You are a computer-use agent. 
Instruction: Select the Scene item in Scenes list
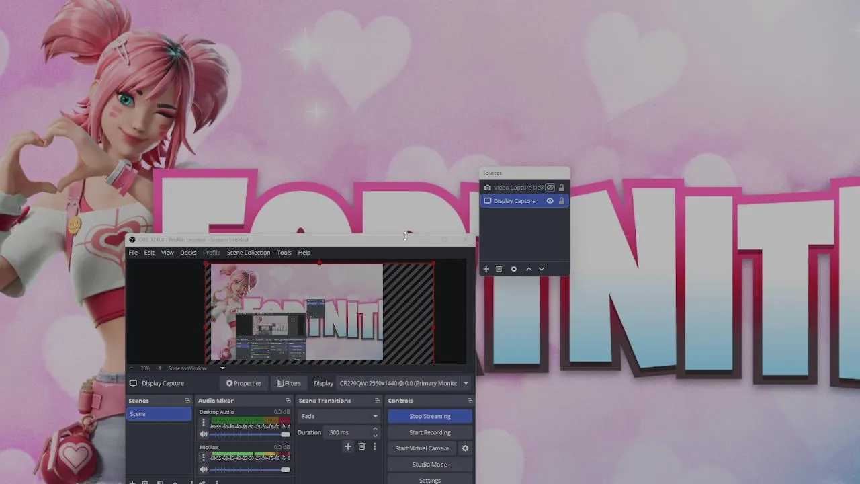click(159, 414)
